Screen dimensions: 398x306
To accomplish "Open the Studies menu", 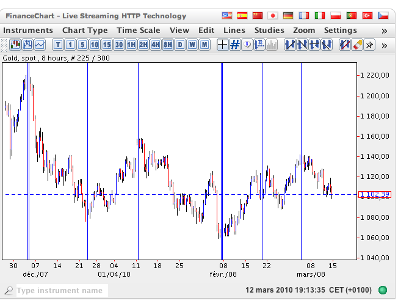I will coord(269,30).
